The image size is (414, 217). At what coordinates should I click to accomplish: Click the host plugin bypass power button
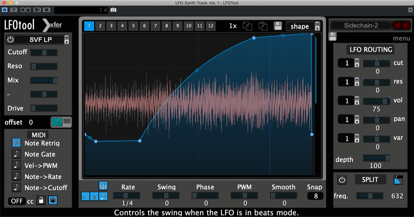coord(5,10)
